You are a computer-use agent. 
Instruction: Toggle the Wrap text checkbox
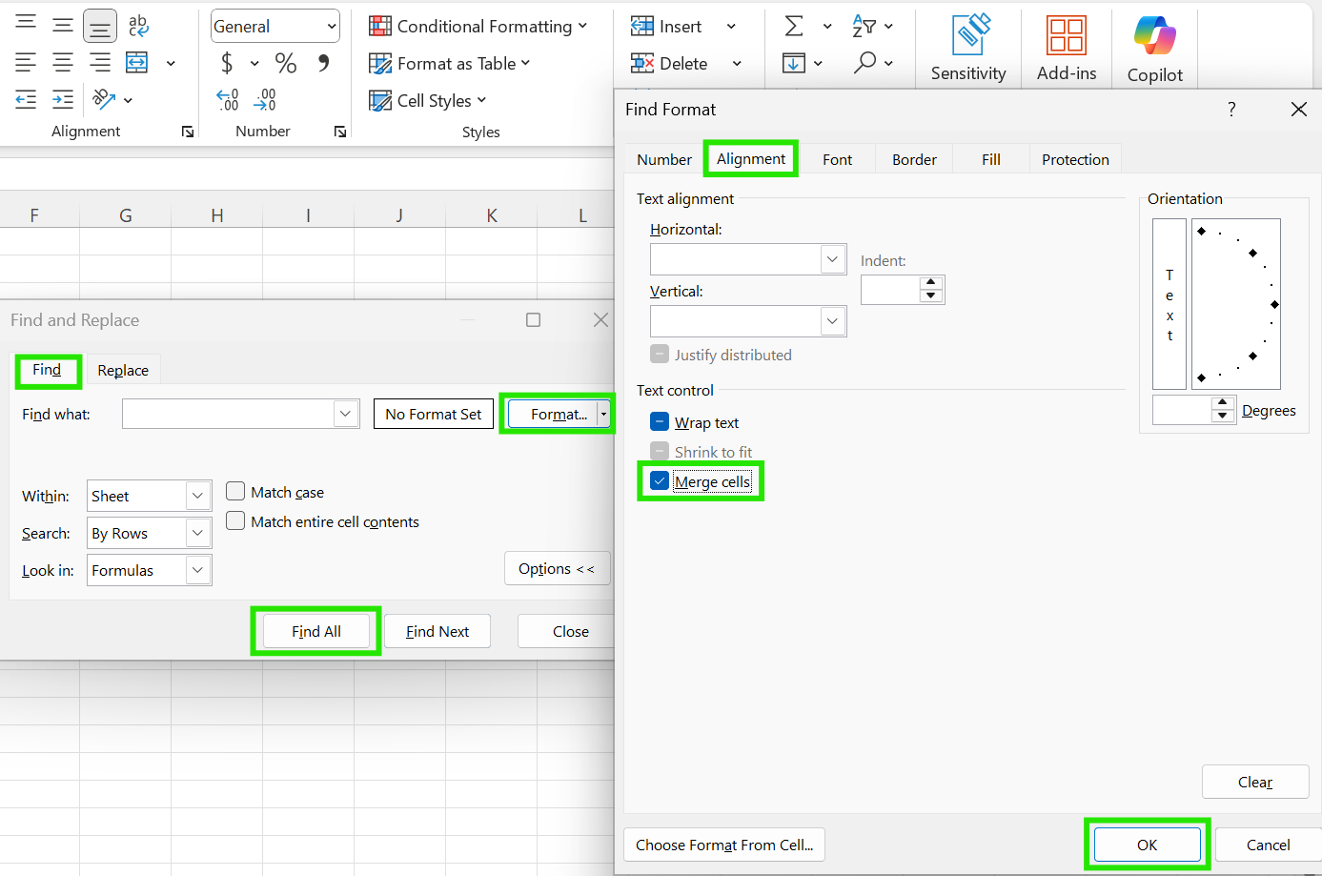click(660, 422)
